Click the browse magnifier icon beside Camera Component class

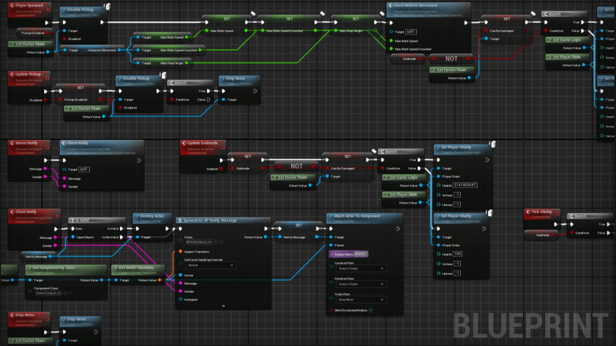(71, 293)
